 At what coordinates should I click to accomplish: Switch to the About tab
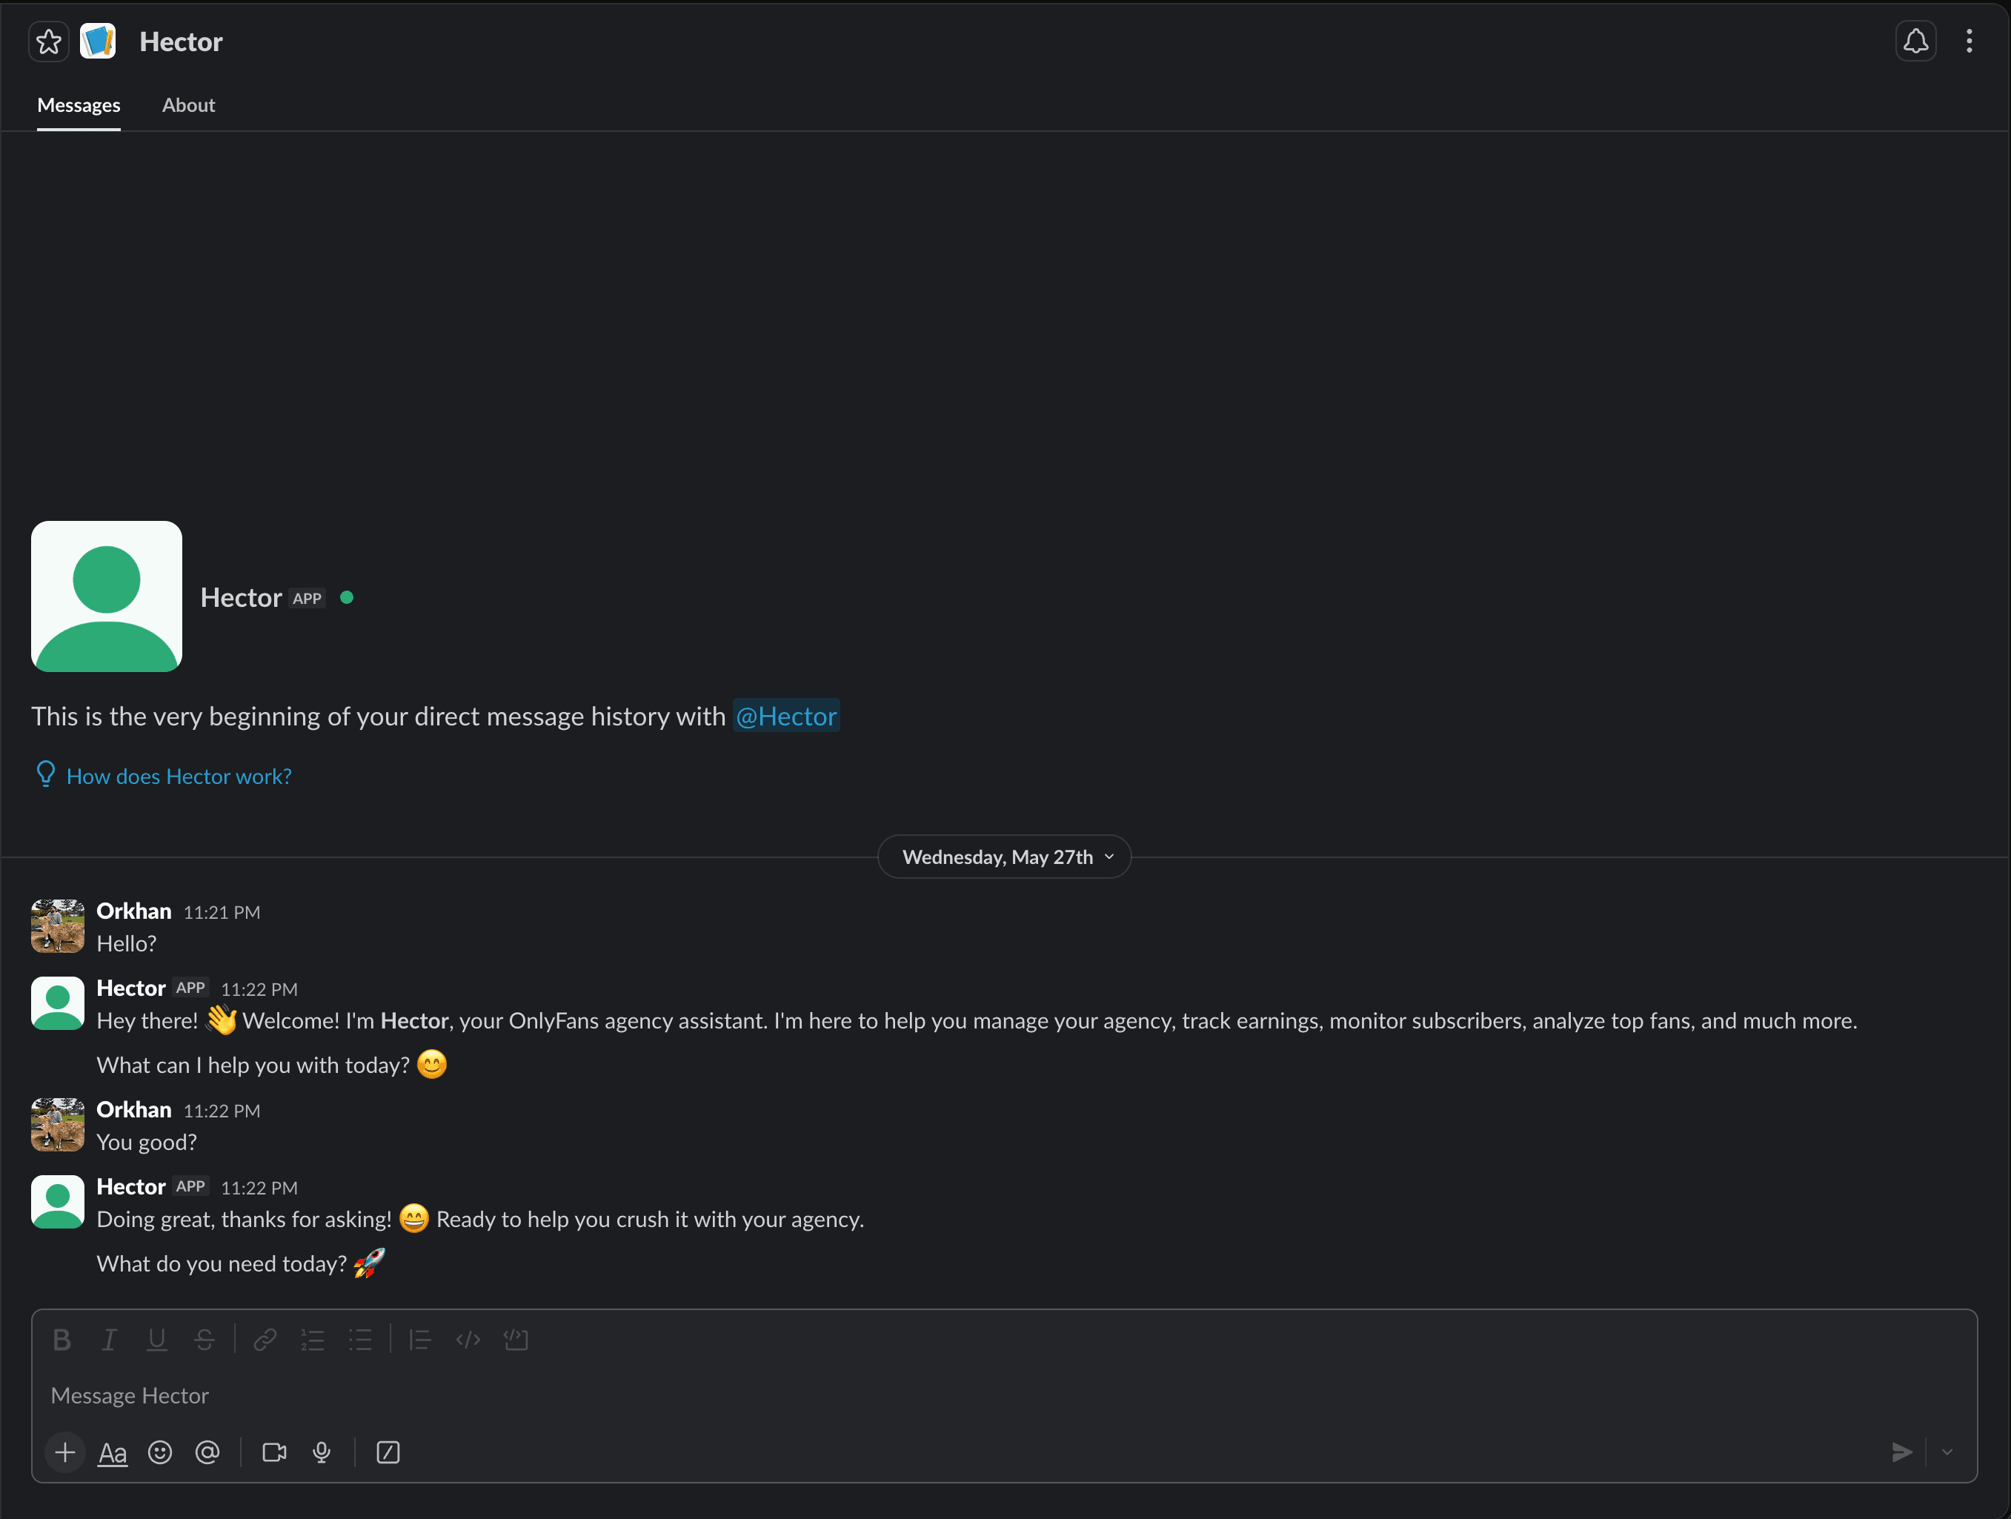pyautogui.click(x=189, y=105)
